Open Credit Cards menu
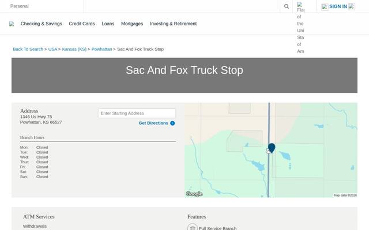The width and height of the screenshot is (369, 230). [82, 24]
